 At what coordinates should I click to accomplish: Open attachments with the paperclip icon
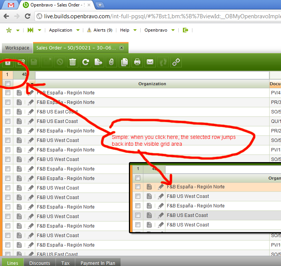(x=111, y=62)
